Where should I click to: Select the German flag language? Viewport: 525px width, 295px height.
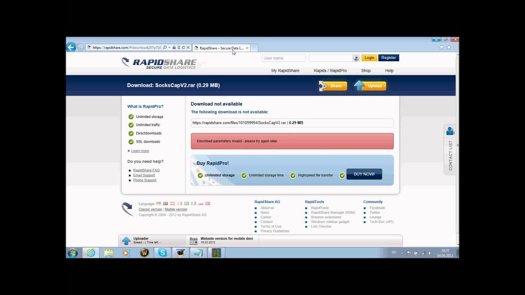coord(158,203)
